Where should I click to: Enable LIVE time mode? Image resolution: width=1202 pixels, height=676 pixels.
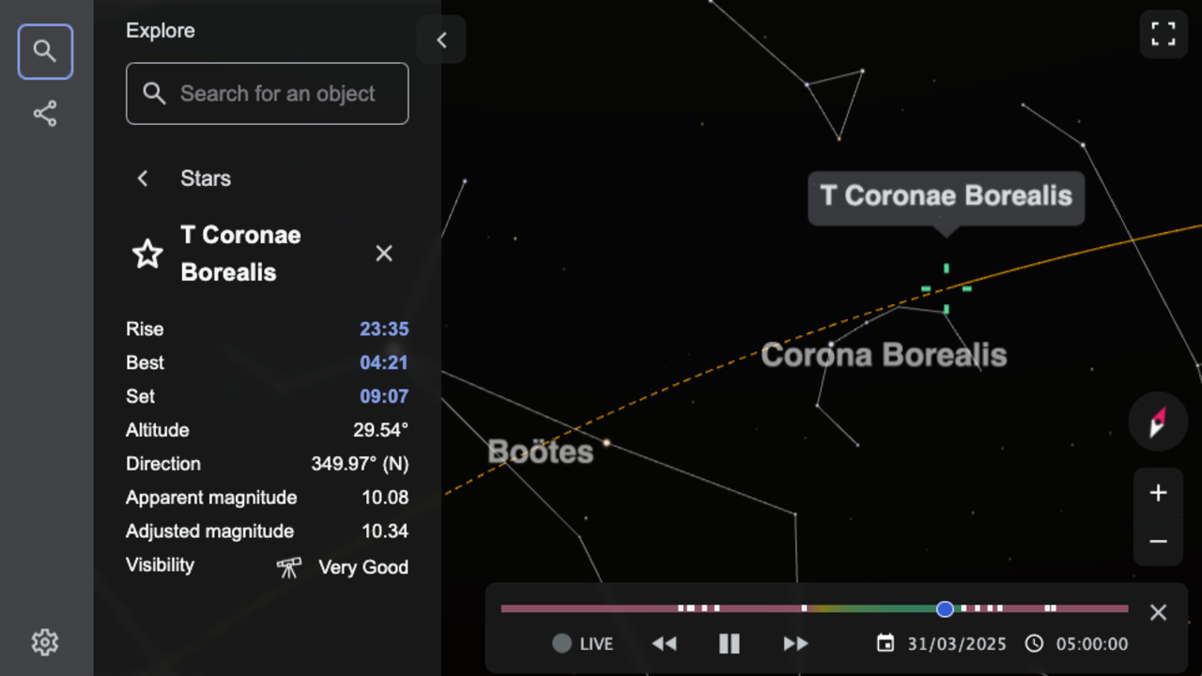tap(582, 643)
